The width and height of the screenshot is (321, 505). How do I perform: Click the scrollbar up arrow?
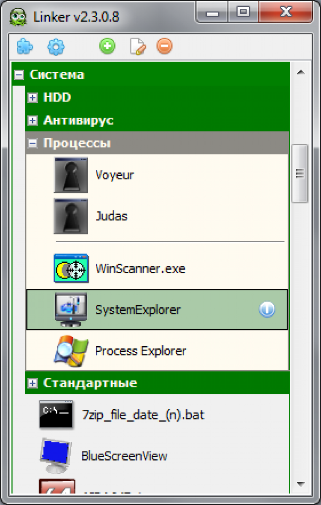[301, 72]
